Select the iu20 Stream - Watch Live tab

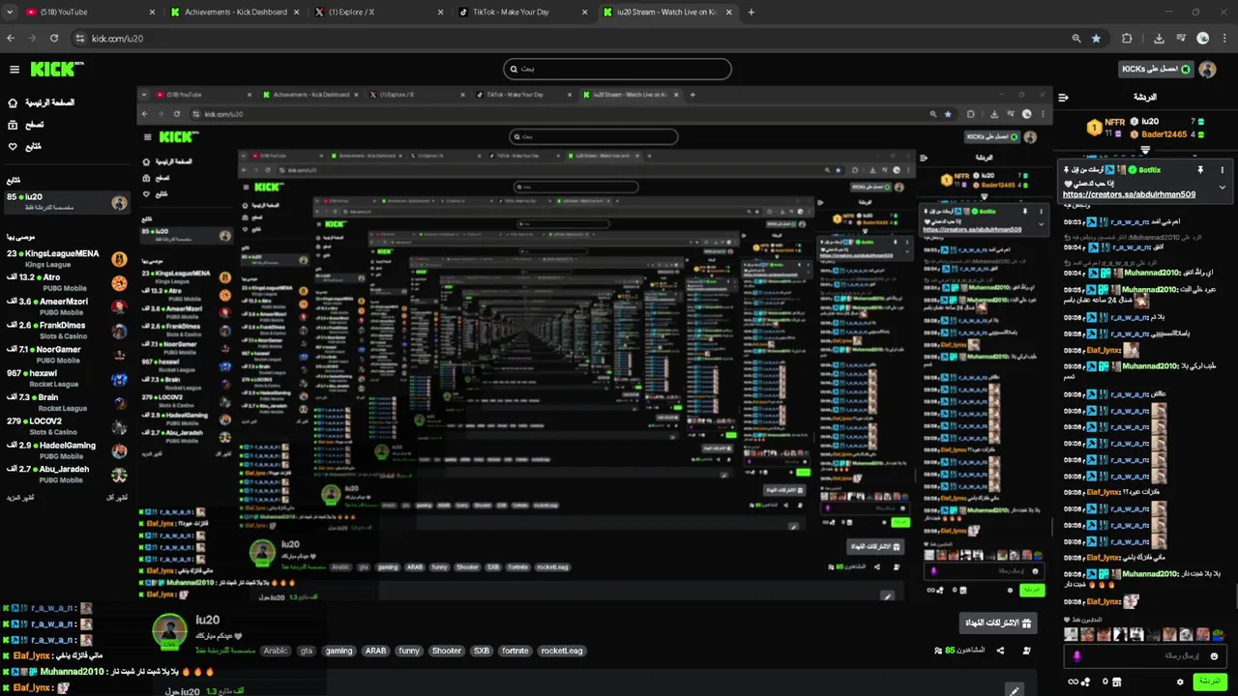pyautogui.click(x=668, y=12)
